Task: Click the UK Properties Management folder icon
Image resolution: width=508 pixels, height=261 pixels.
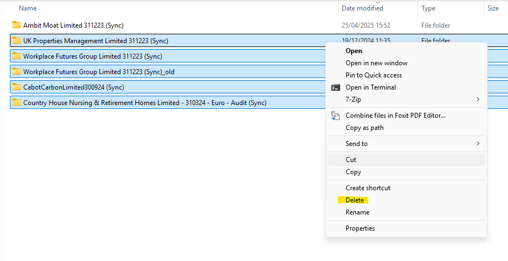Action: 17,40
